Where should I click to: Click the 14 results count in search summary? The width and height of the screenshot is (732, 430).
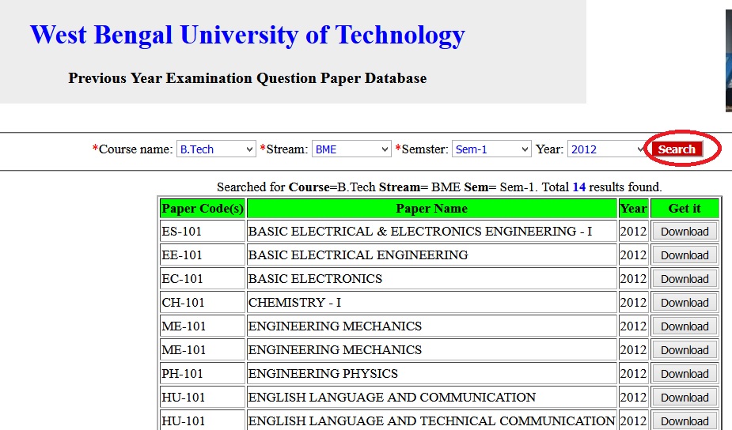tap(579, 187)
